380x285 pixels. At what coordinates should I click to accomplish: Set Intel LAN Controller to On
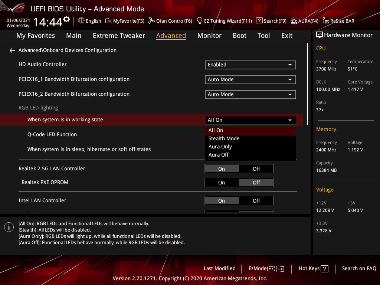point(222,201)
